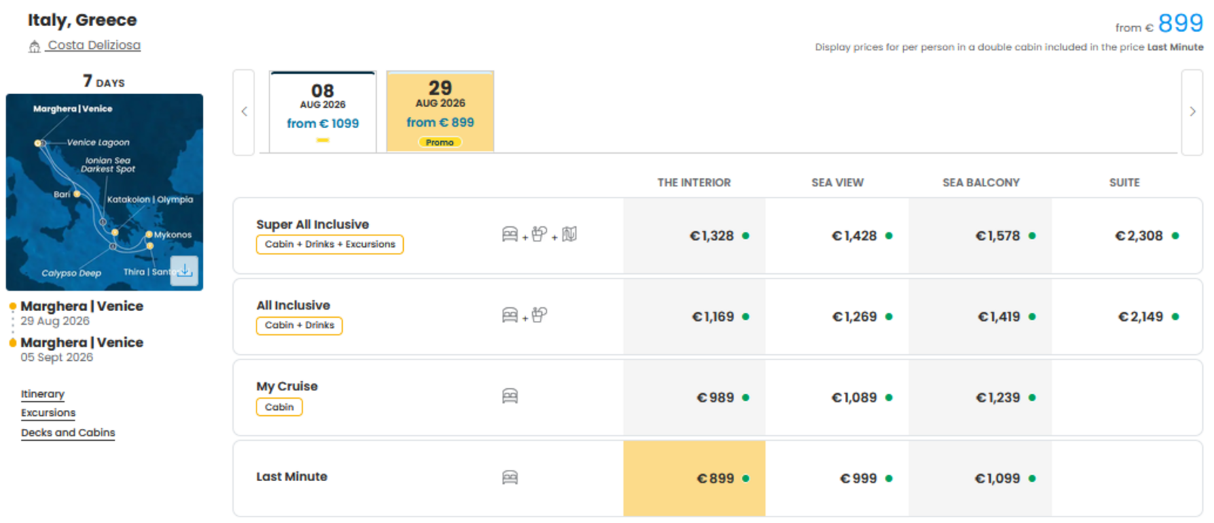Download the itinerary map image
Screen dimensions: 1214x523
click(x=185, y=271)
